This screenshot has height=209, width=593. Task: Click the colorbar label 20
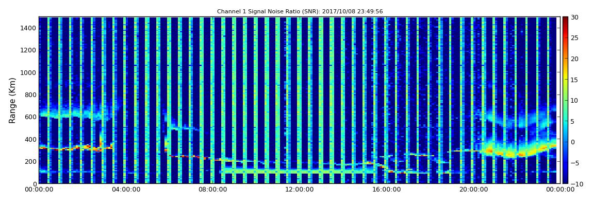(x=575, y=59)
